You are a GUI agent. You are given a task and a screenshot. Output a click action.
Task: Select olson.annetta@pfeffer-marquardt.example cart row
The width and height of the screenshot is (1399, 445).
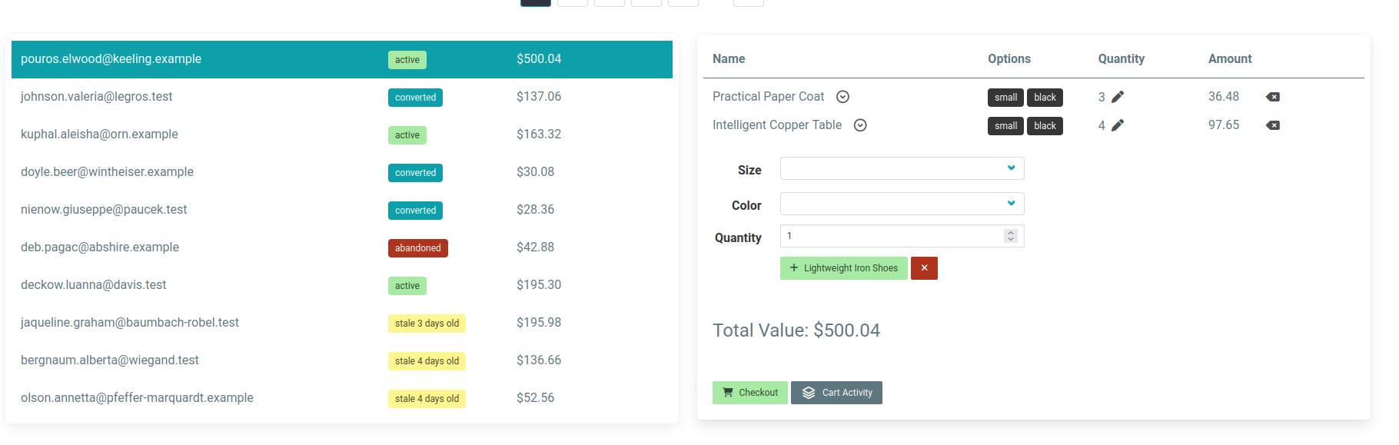point(137,398)
